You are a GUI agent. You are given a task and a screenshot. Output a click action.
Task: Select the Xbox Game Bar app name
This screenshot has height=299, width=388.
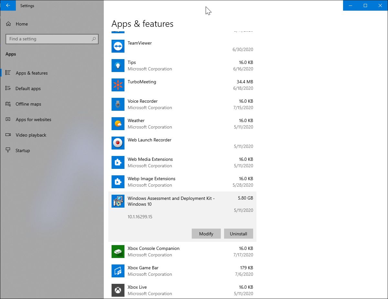tap(143, 268)
